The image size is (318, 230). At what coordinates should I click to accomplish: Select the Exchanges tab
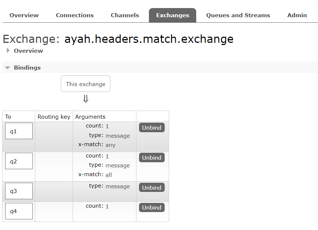172,15
